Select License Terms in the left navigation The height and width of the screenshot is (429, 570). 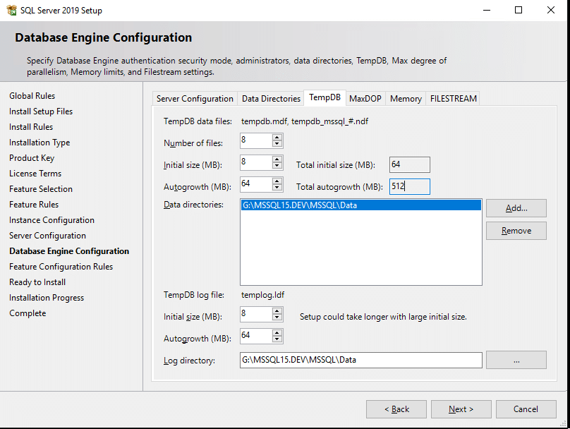(35, 173)
